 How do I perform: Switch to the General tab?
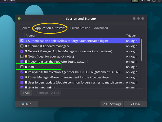click(x=26, y=28)
